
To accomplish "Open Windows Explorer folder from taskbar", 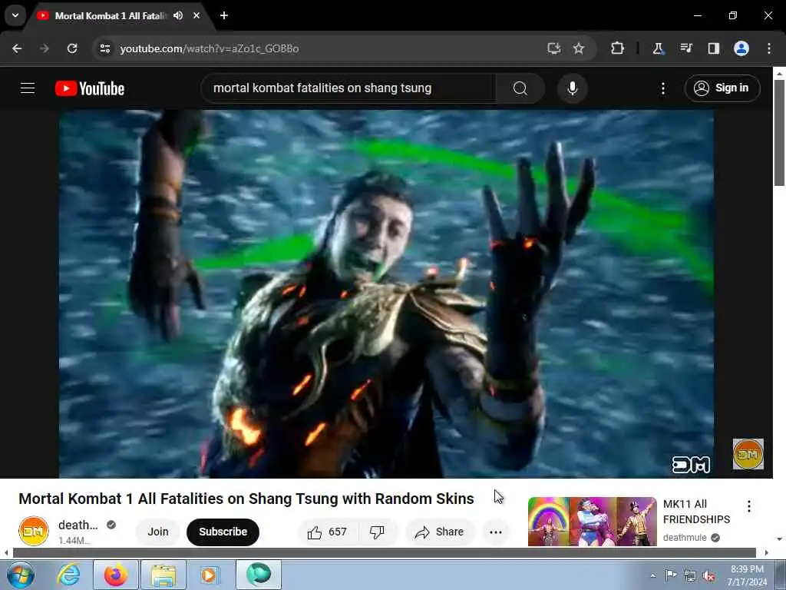I will click(x=163, y=575).
